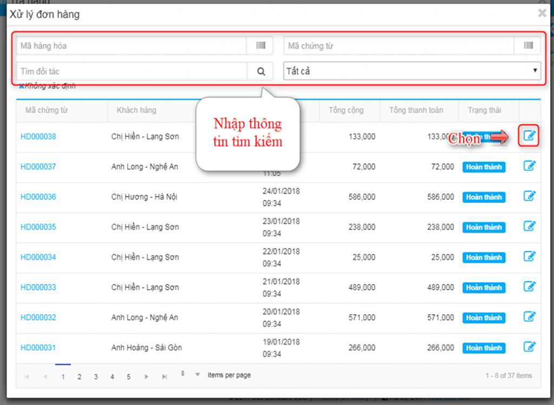
Task: Select Tổng thanh toán value 25,000
Action: [443, 257]
